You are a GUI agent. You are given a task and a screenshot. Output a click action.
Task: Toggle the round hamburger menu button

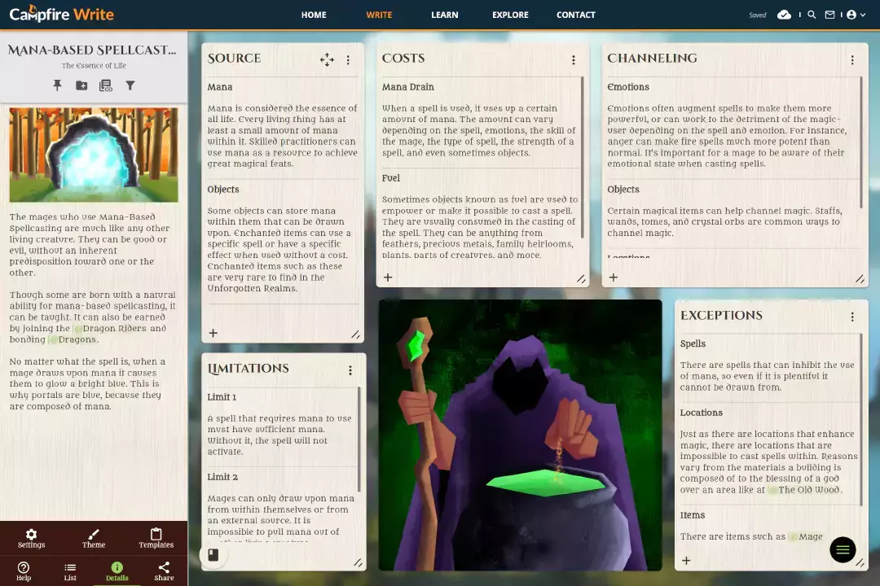(x=843, y=550)
